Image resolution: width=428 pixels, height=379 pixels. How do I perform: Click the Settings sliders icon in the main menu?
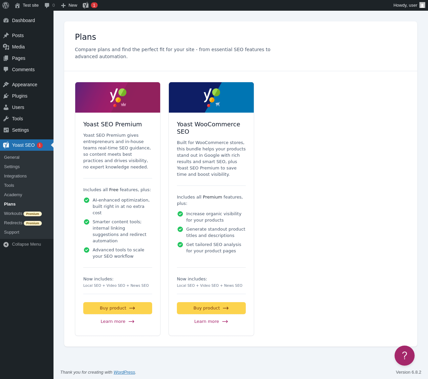point(6,130)
